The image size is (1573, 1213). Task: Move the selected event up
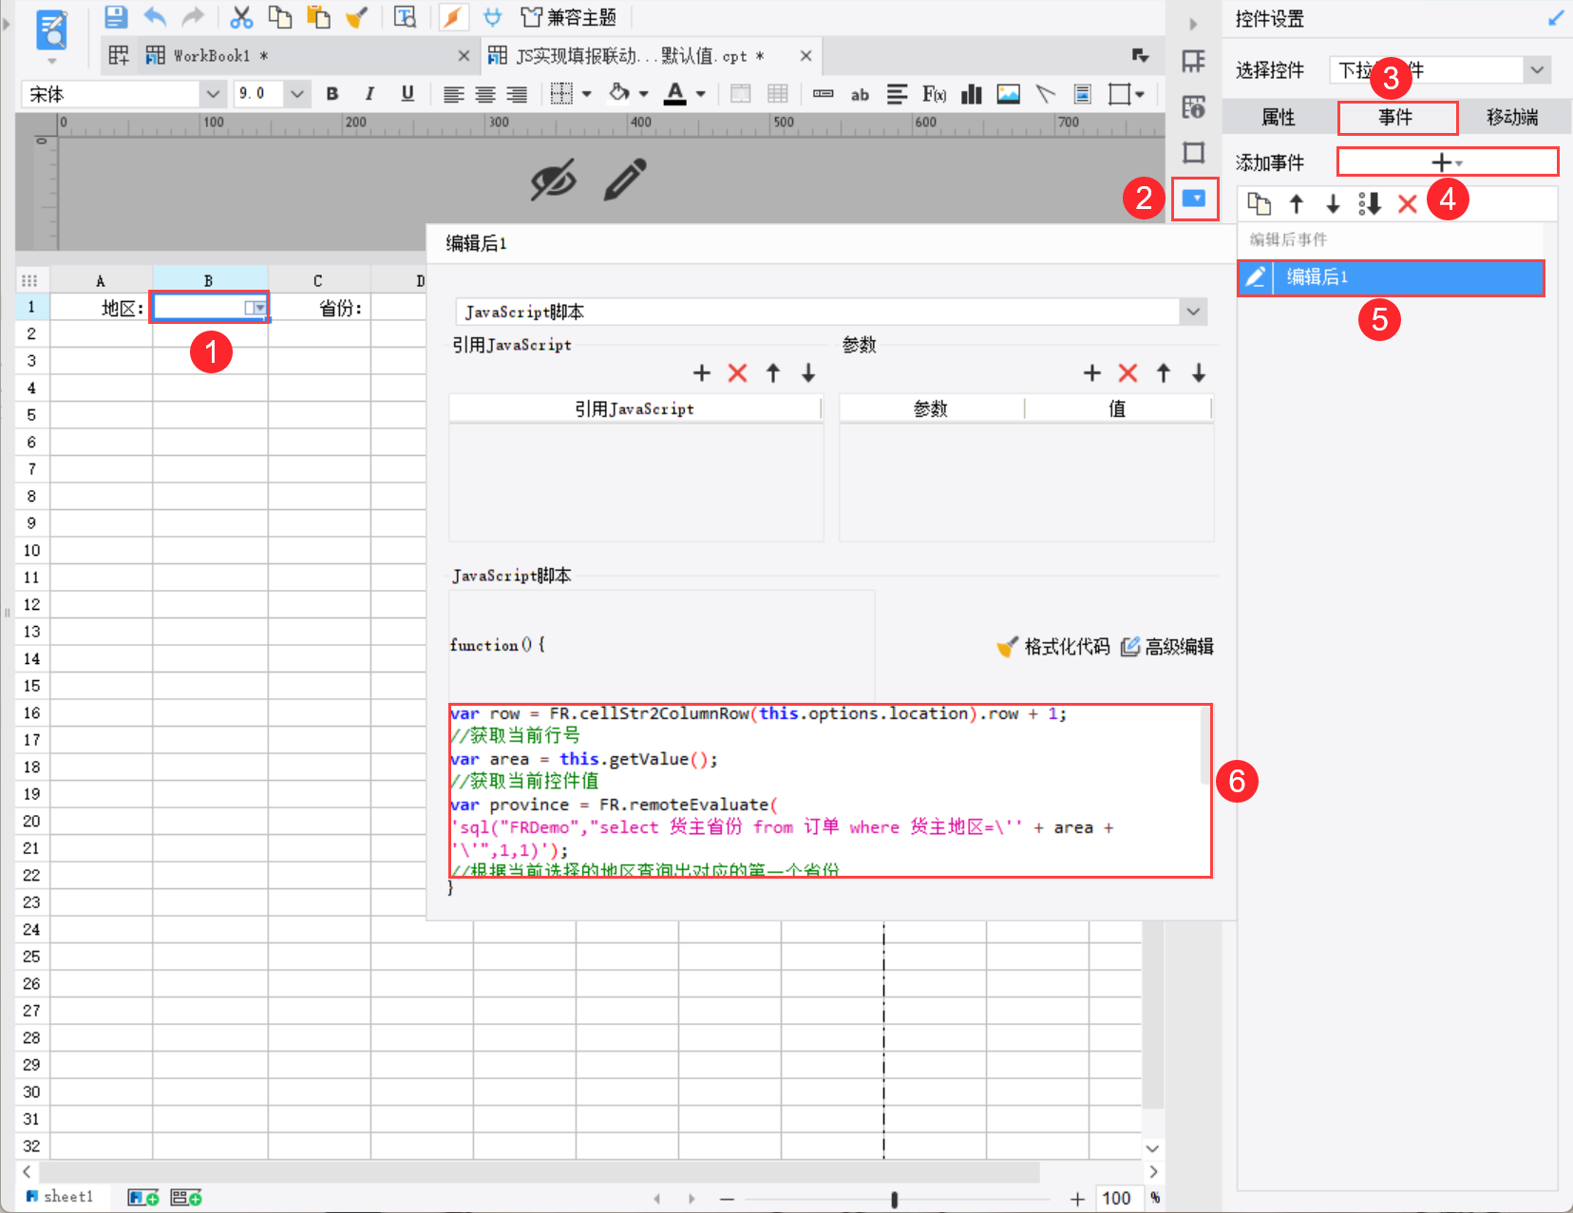[x=1297, y=203]
